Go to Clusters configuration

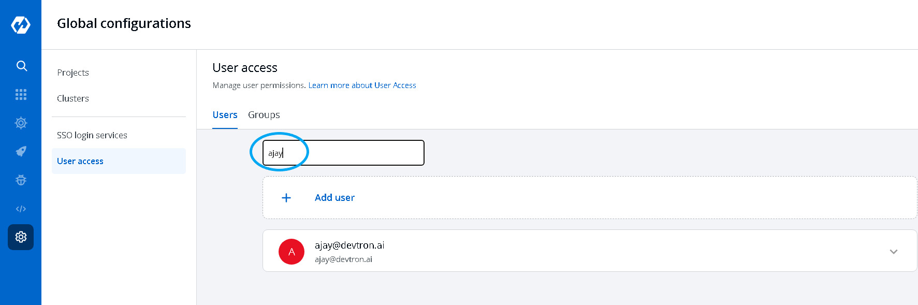(73, 98)
